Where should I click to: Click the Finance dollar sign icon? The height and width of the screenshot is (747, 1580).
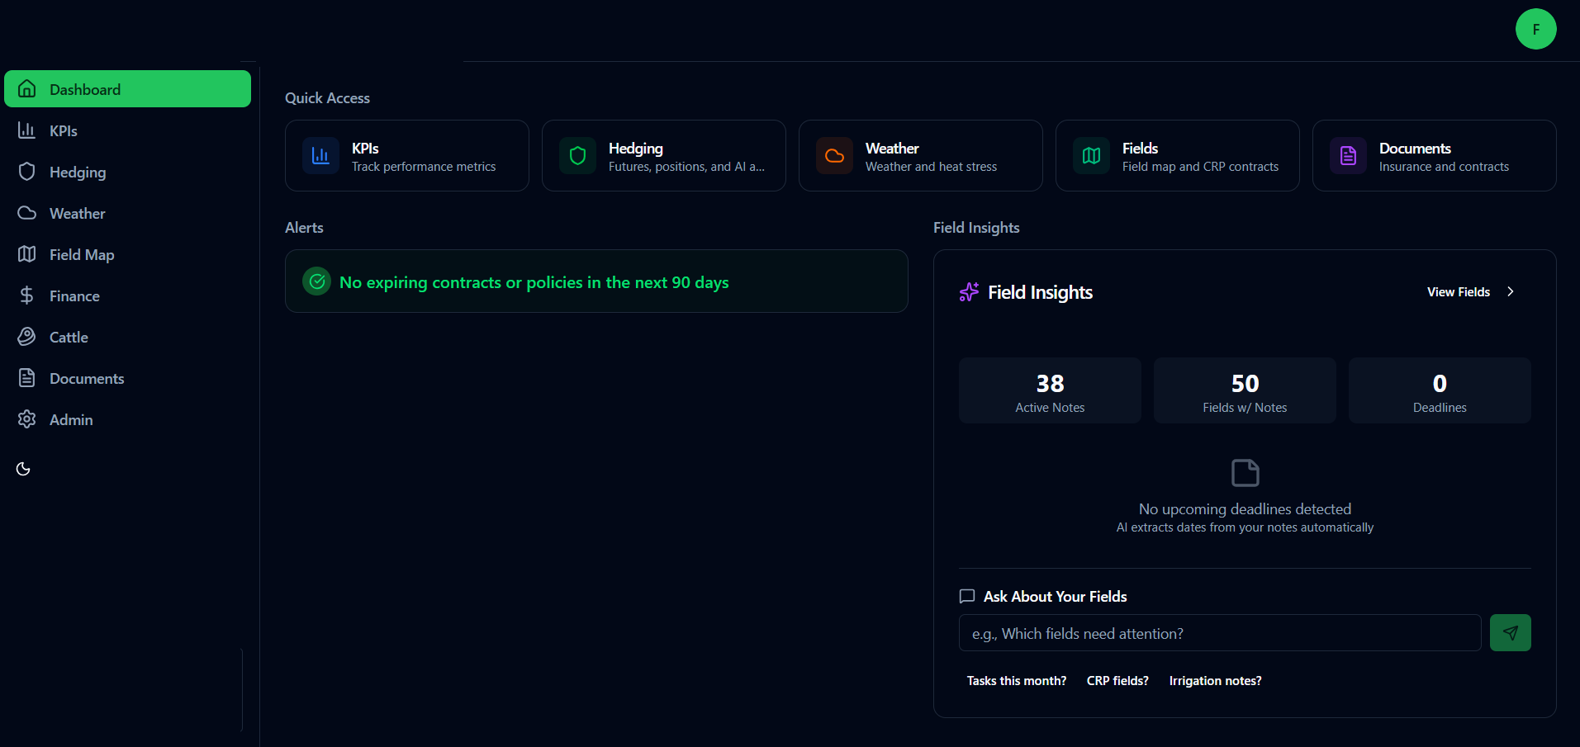(27, 295)
